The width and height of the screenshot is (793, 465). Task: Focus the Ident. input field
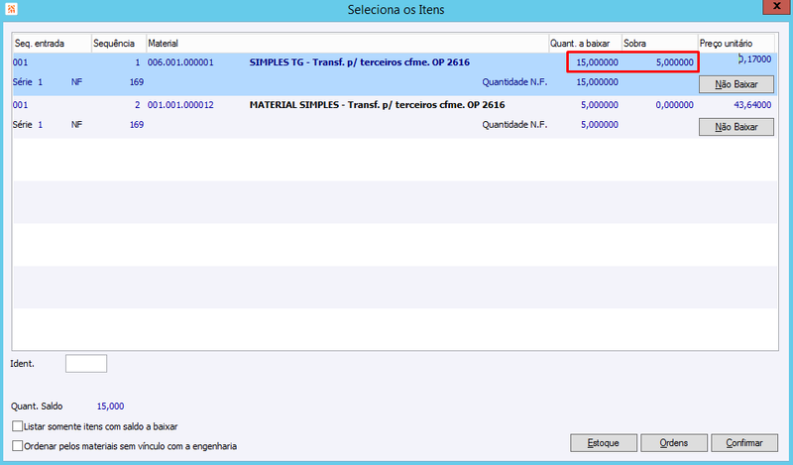(x=86, y=363)
